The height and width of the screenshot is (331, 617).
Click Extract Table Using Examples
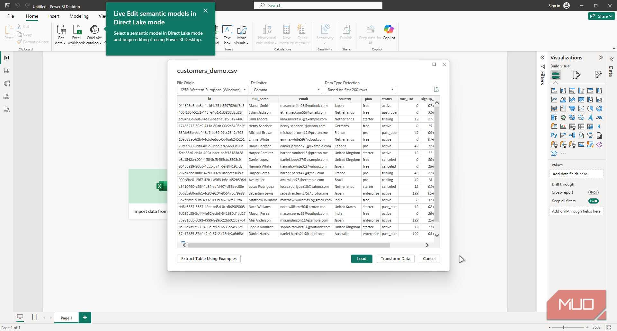coord(209,258)
